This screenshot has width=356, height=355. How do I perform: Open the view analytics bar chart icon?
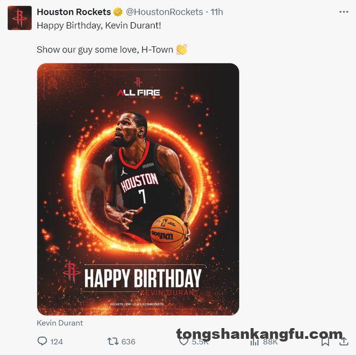[255, 342]
